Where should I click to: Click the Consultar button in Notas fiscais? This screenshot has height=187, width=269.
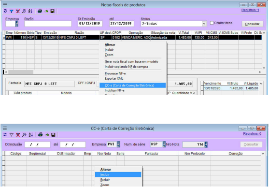tap(252, 24)
